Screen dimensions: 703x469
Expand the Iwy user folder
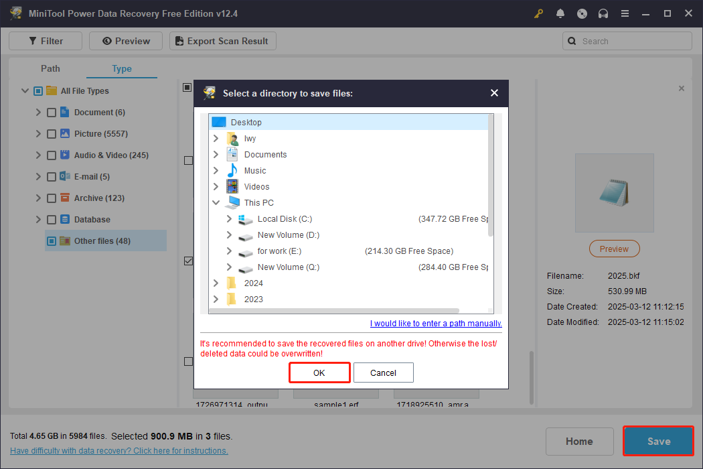(216, 138)
